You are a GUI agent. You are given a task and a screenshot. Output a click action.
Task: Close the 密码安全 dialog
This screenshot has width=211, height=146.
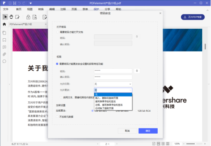pyautogui.click(x=160, y=13)
